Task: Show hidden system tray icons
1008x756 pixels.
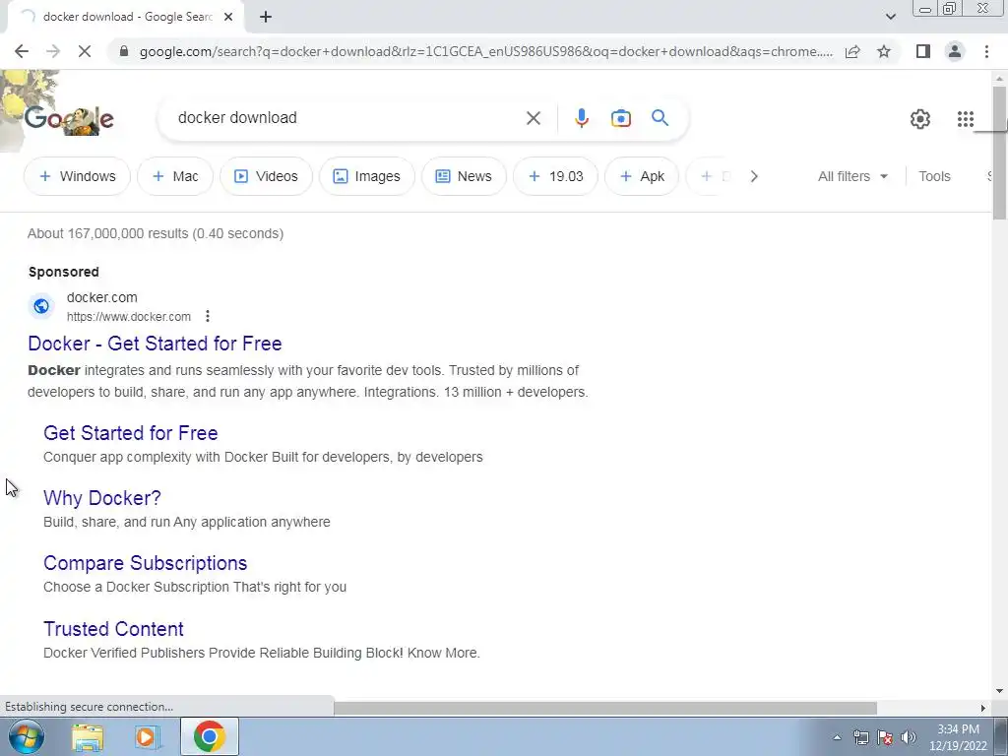Action: (837, 737)
